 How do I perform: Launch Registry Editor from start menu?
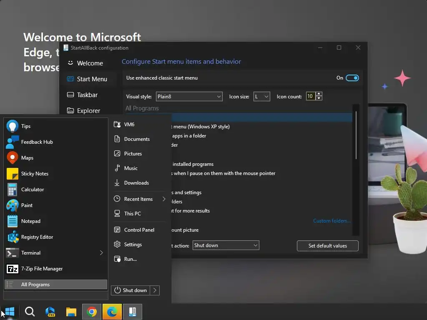pyautogui.click(x=56, y=237)
